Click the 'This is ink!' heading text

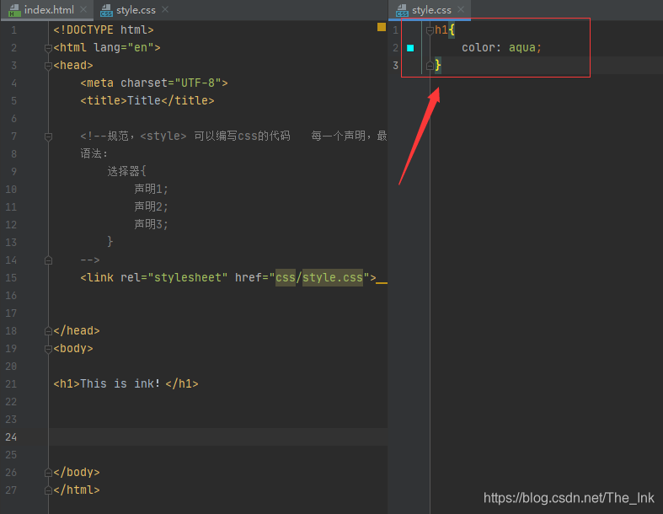120,383
